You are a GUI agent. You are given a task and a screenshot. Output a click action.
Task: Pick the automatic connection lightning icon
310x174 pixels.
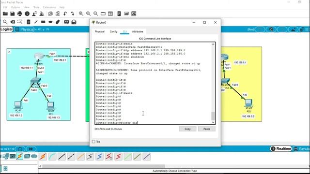coord(43,157)
